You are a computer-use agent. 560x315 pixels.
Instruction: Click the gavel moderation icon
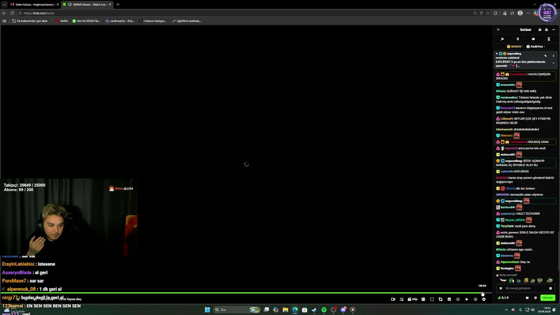click(502, 39)
